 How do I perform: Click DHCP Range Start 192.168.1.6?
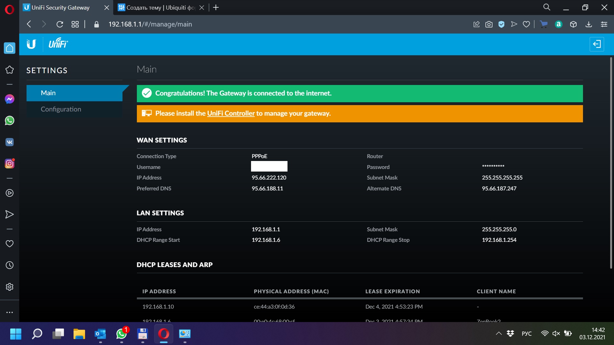[x=266, y=240]
